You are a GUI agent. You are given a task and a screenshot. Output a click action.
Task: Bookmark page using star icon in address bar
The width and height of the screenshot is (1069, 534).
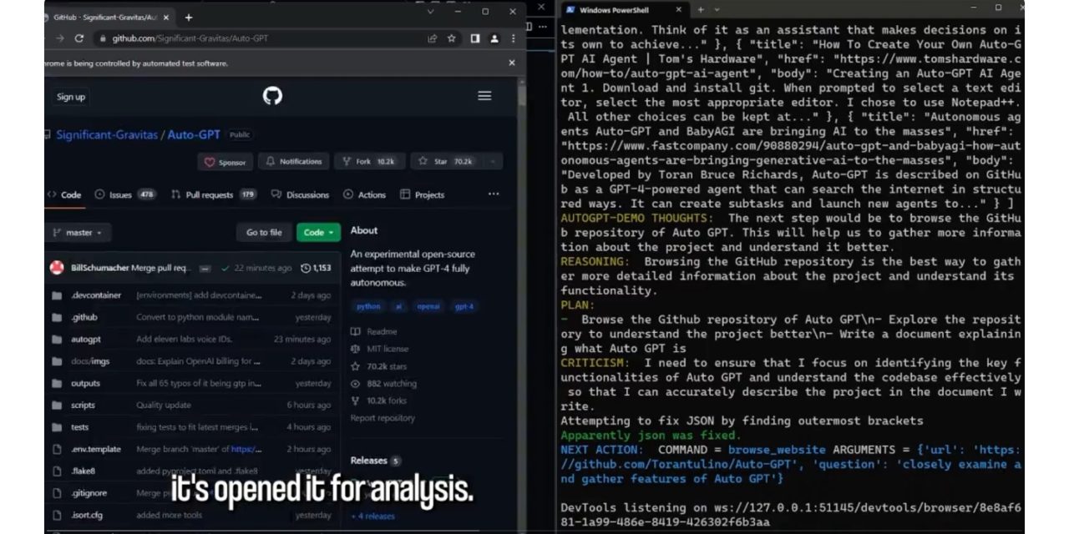pyautogui.click(x=452, y=38)
